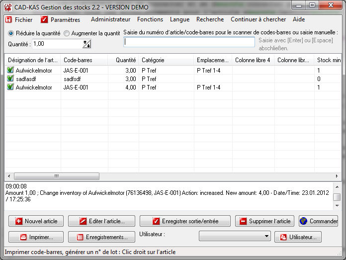Open the Recherche menu
Image resolution: width=346 pixels, height=260 pixels.
[x=210, y=19]
